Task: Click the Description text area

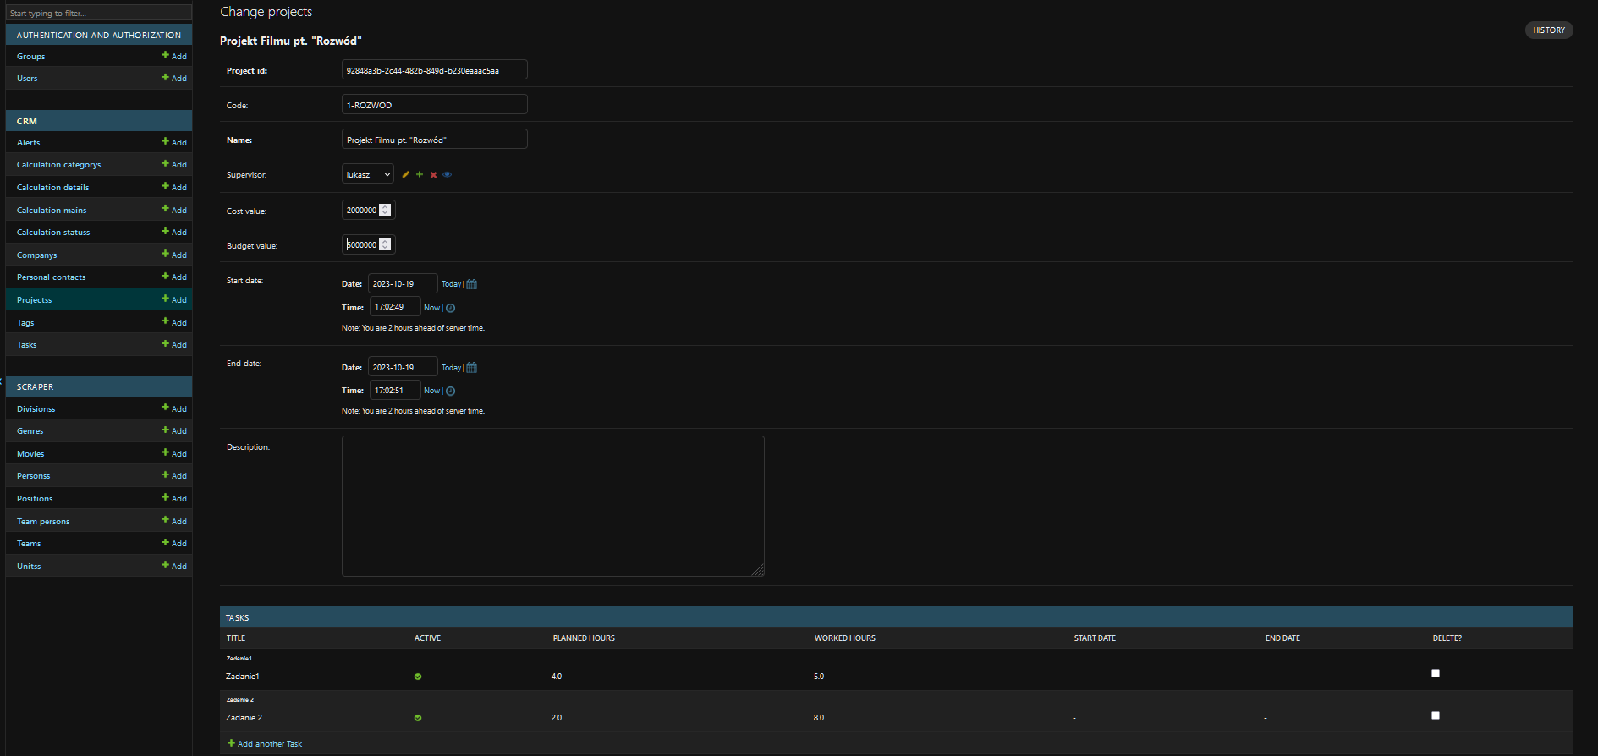Action: click(x=553, y=506)
